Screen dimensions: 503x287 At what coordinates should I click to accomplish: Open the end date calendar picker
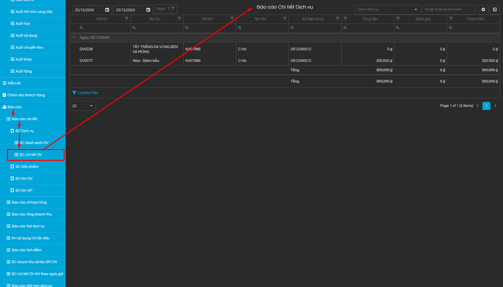pos(148,10)
